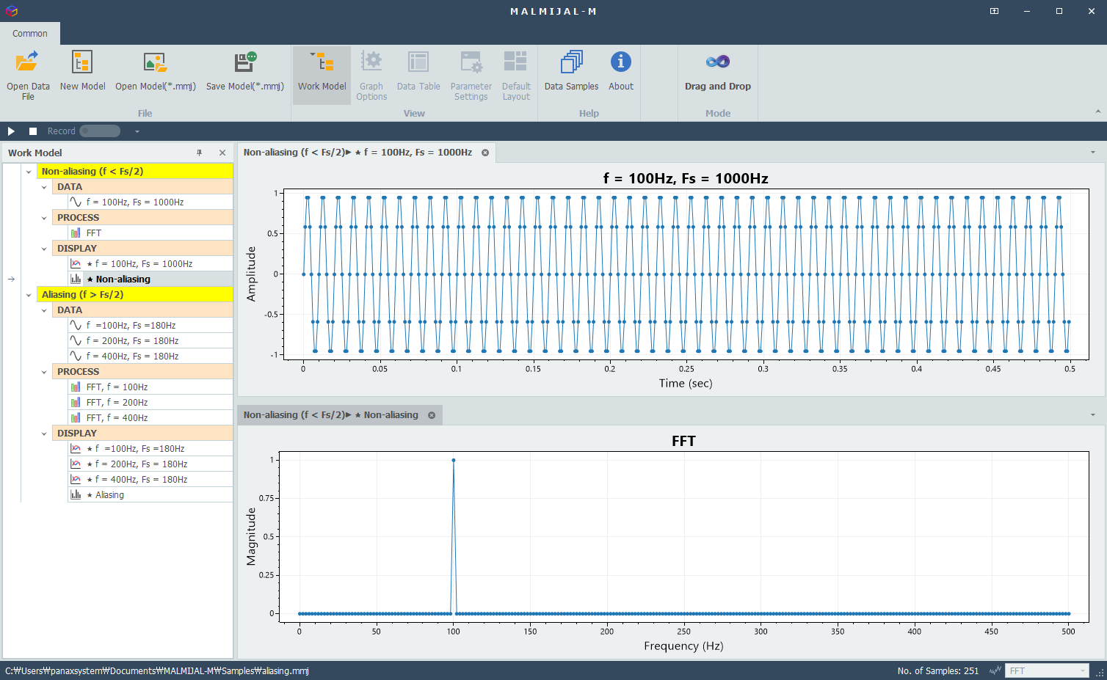Collapse DATA group under Aliasing
1107x680 pixels.
point(44,310)
